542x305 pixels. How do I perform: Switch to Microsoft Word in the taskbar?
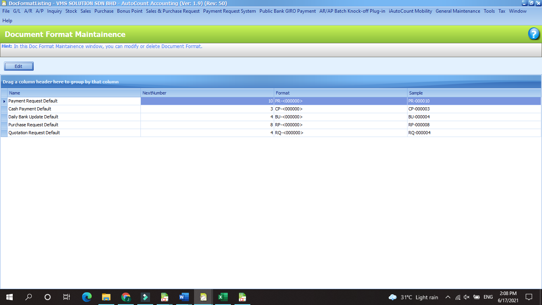(184, 297)
